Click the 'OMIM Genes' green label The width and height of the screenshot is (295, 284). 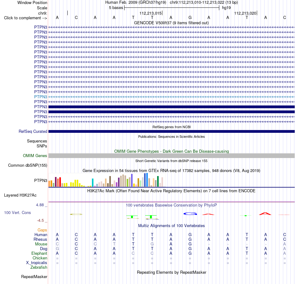click(35, 156)
